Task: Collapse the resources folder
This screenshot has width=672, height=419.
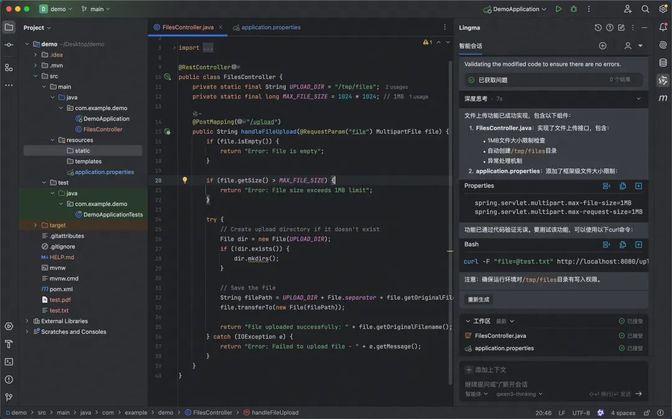Action: [x=53, y=140]
